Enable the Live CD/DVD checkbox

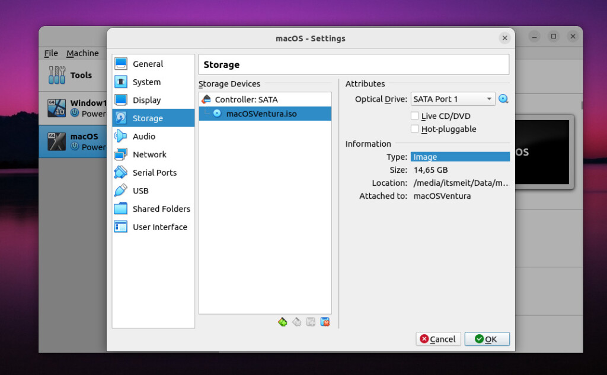point(415,117)
